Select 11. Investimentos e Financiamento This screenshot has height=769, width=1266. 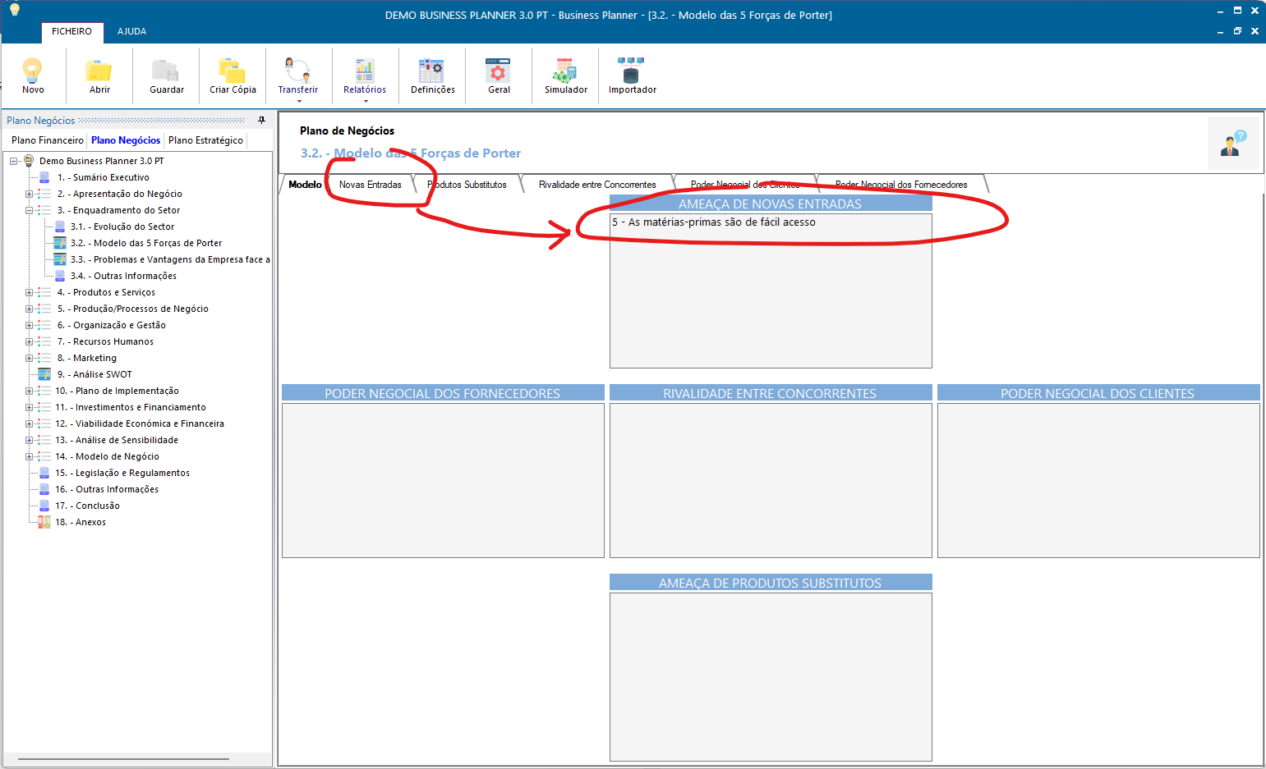(130, 407)
